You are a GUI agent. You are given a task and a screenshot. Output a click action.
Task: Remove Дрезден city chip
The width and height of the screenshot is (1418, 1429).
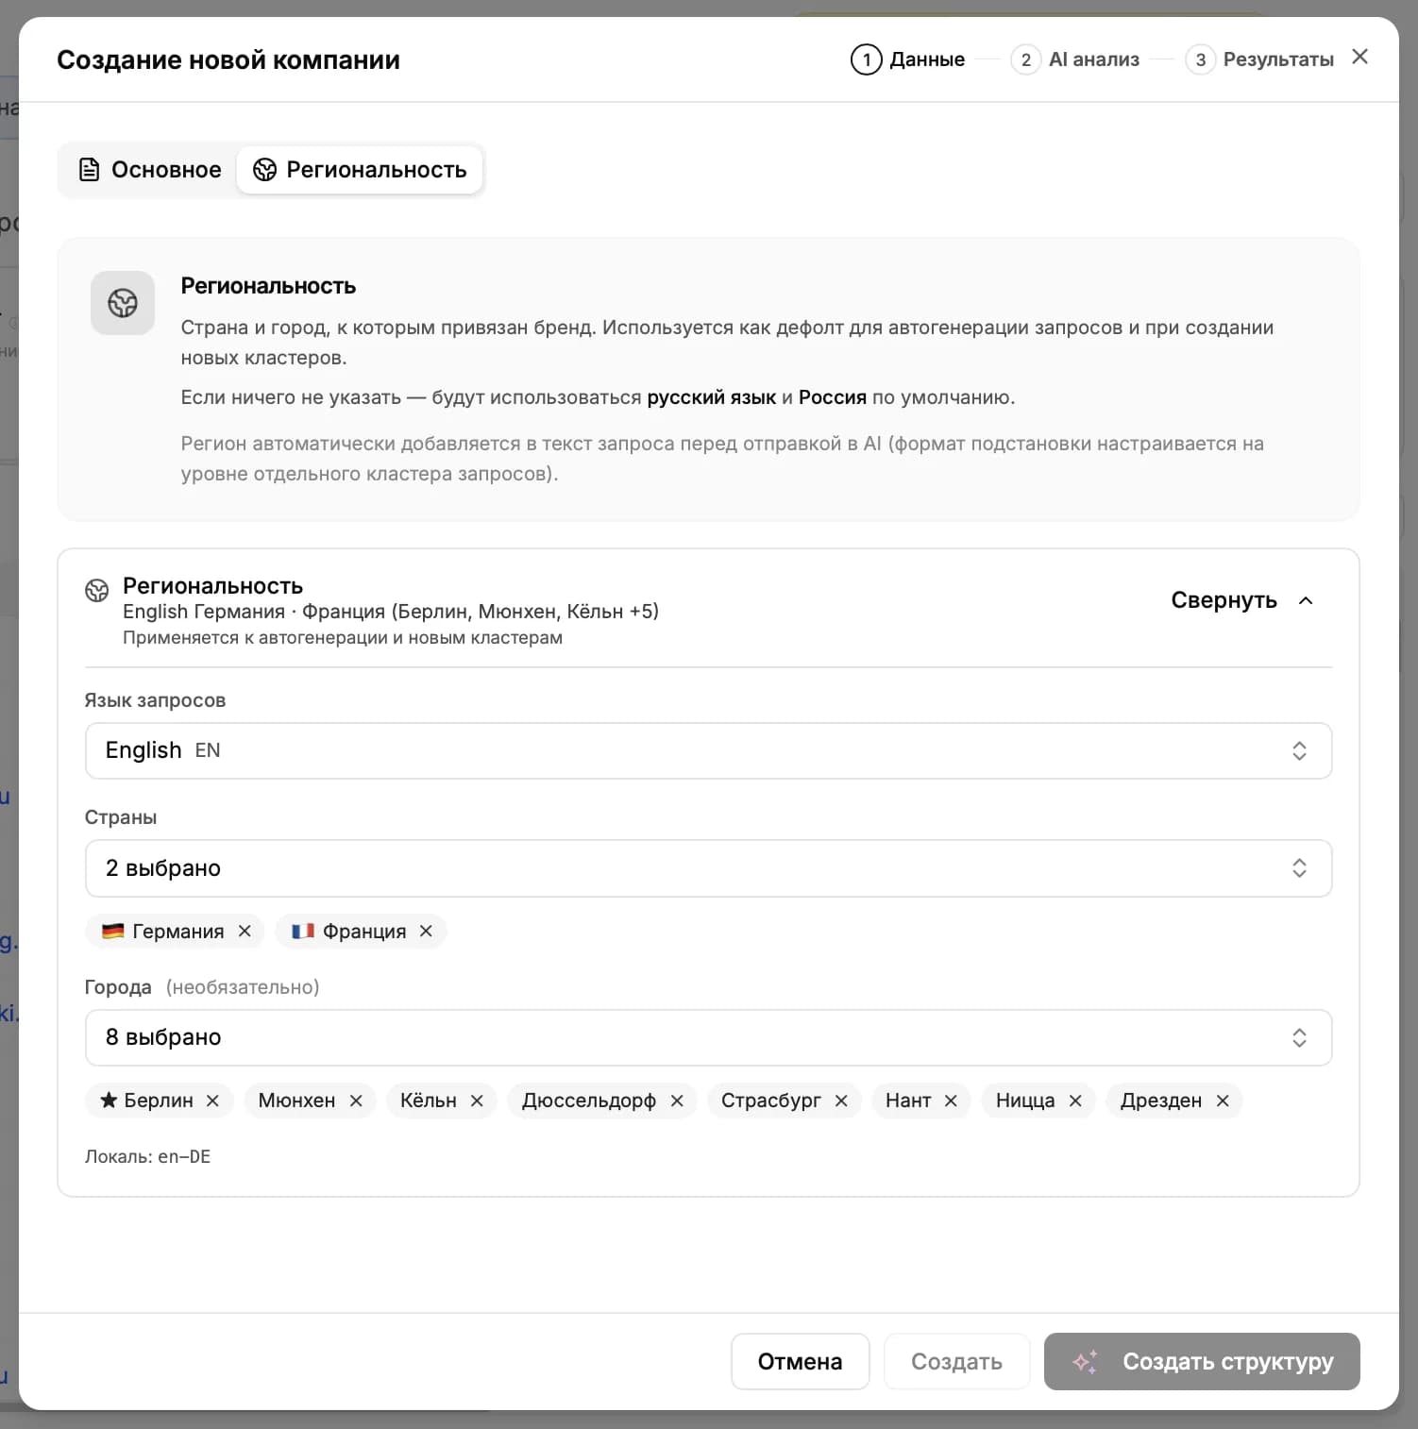pyautogui.click(x=1223, y=1101)
